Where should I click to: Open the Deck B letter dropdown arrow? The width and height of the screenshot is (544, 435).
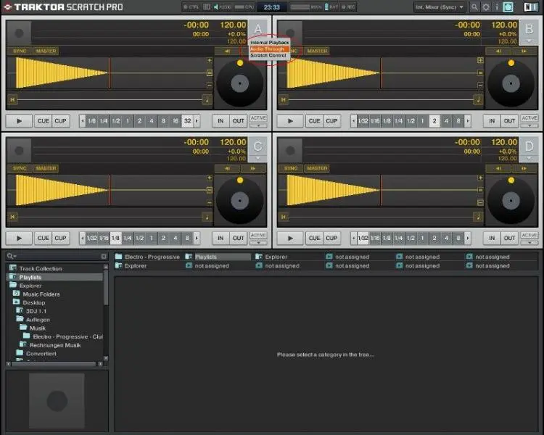click(x=529, y=41)
